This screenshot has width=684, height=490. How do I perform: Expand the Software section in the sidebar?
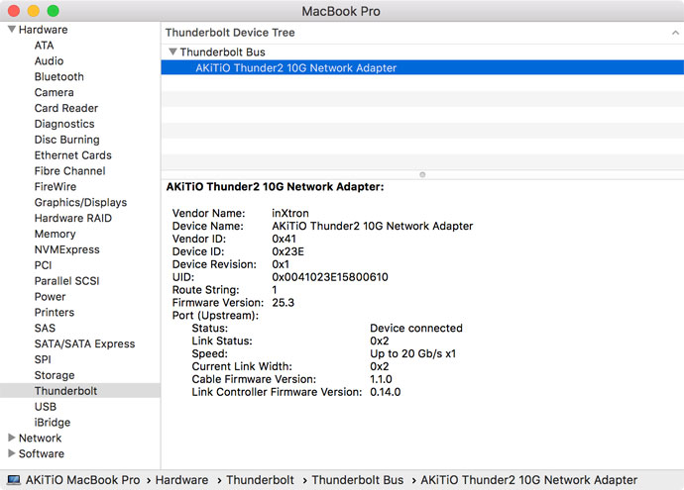pos(11,453)
